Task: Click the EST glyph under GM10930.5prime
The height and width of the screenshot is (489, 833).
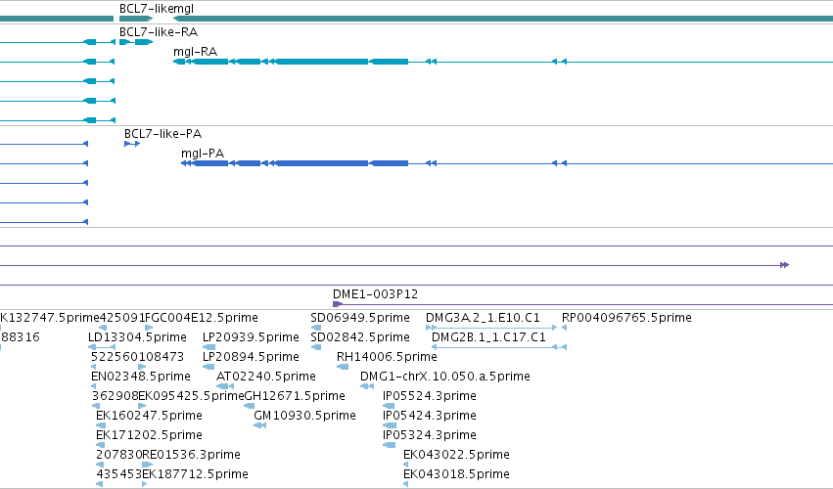Action: tap(259, 425)
